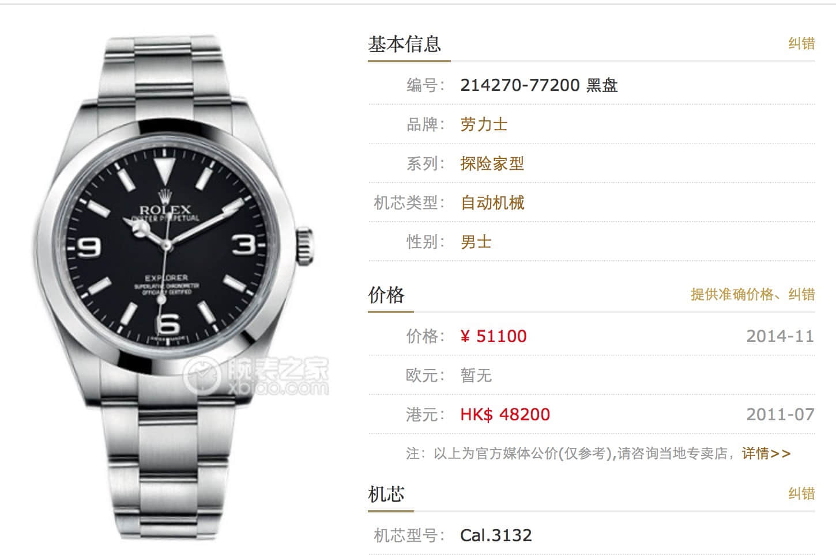Click the 机芯 section heading

386,494
